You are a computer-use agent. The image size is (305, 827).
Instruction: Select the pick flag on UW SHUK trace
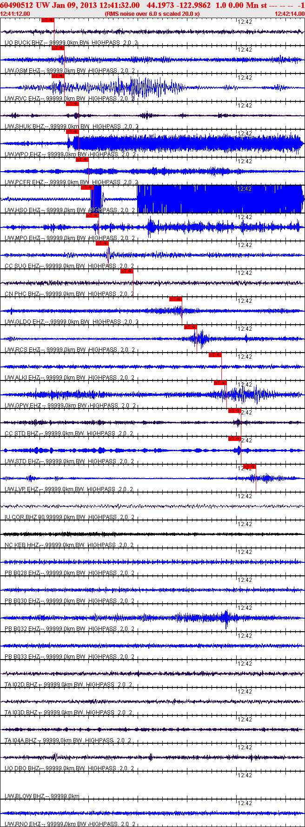click(x=73, y=104)
